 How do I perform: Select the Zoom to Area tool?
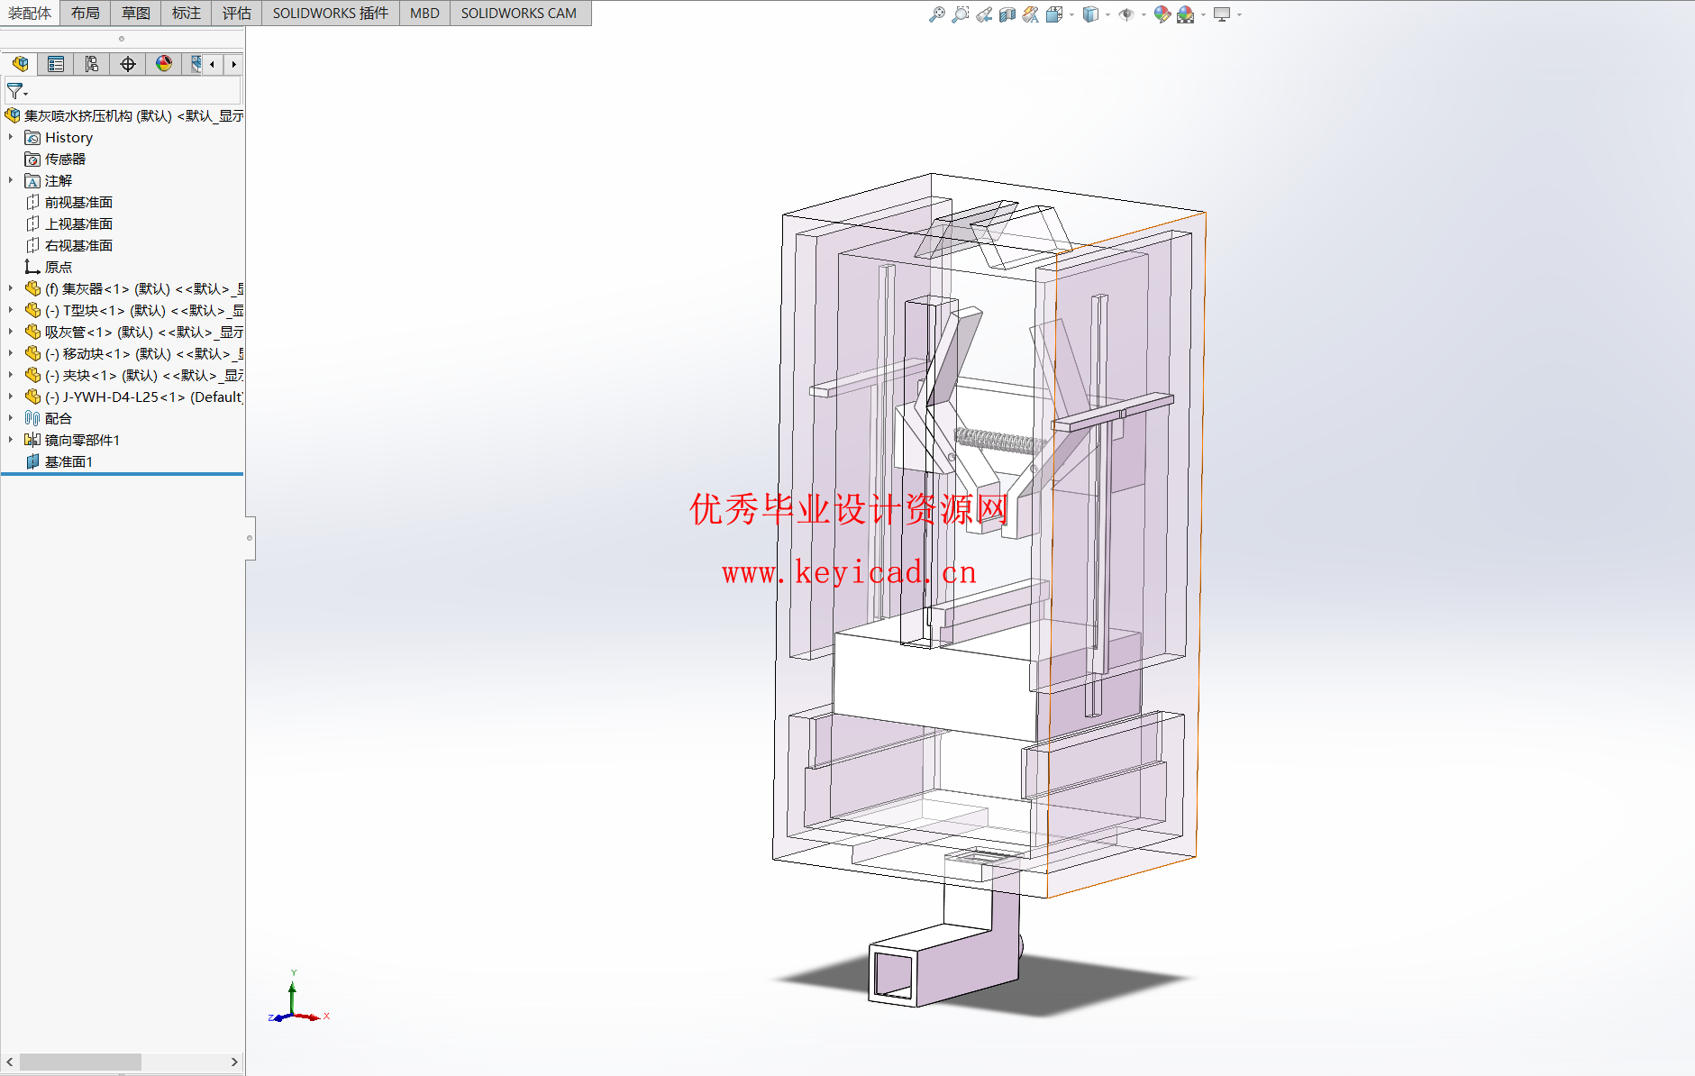961,14
